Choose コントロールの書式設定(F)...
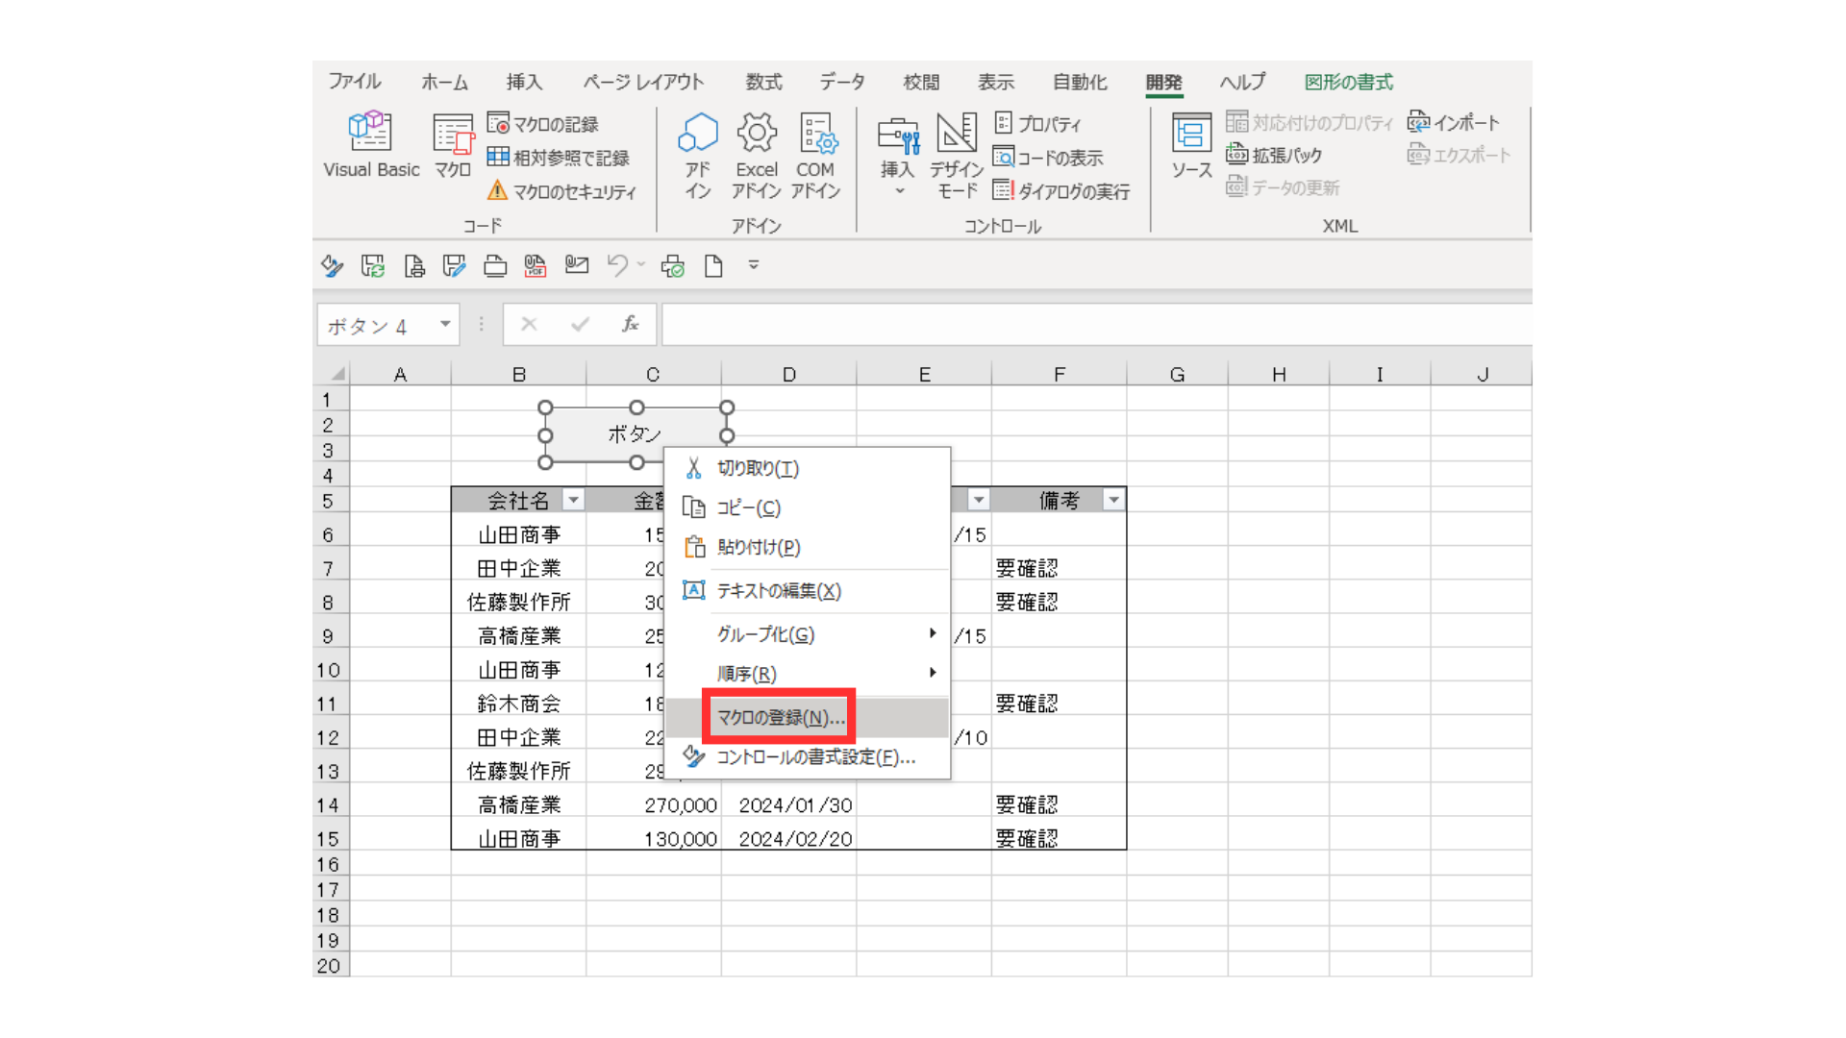1846x1038 pixels. (808, 757)
